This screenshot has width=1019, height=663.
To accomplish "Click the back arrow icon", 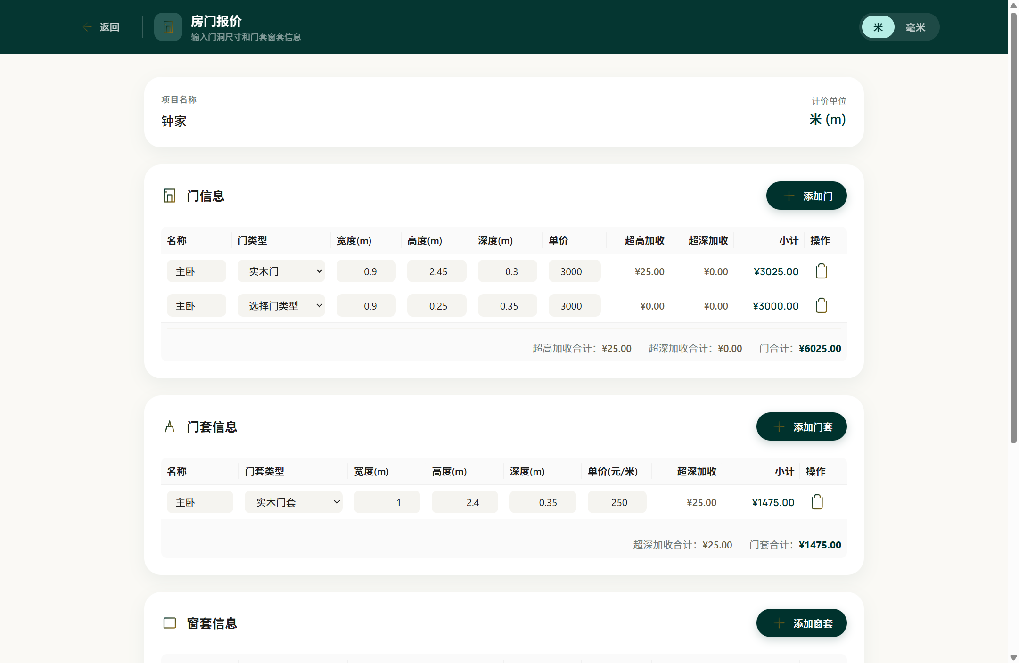I will click(87, 27).
